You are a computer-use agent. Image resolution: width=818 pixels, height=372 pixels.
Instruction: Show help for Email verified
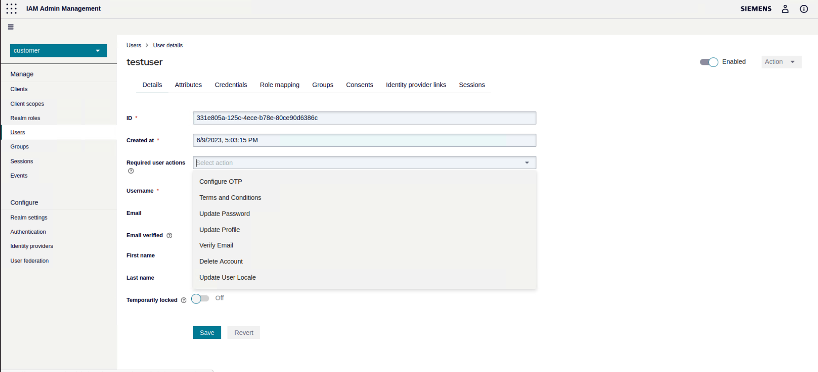pyautogui.click(x=169, y=235)
